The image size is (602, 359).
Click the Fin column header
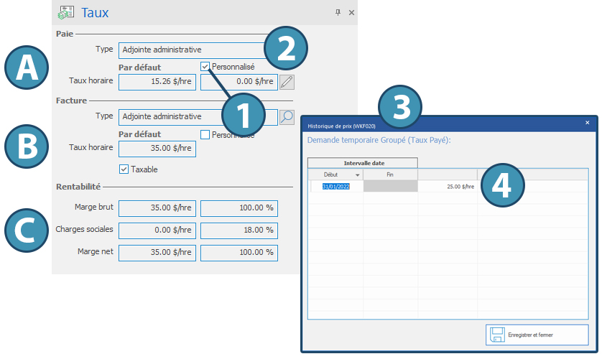(390, 174)
